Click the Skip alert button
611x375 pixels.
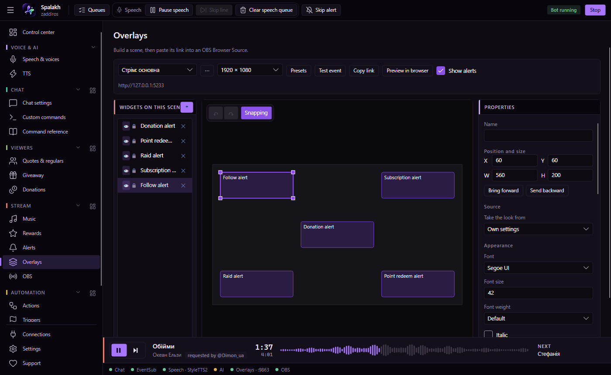coord(321,10)
